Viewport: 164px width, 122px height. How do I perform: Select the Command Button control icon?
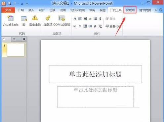[90, 19]
